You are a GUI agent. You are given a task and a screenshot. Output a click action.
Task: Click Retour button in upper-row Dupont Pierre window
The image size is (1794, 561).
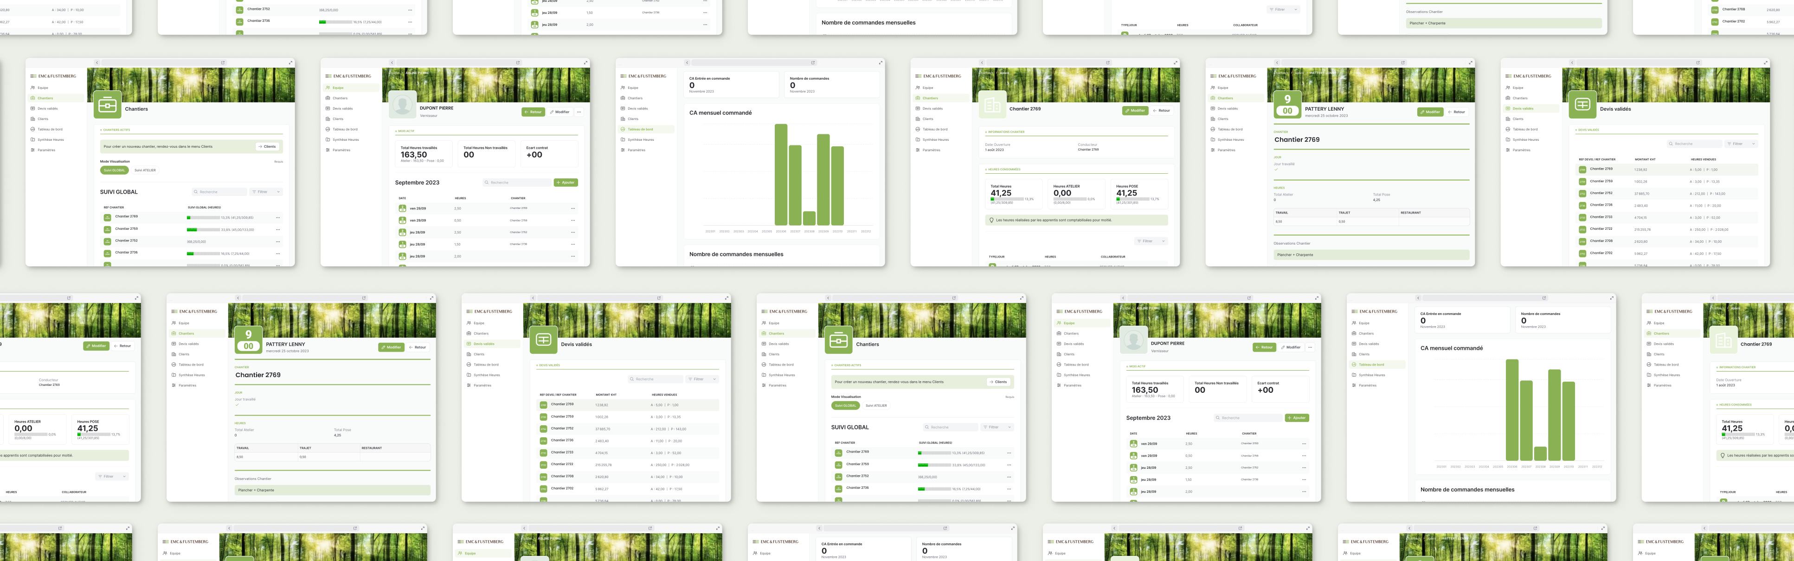coord(534,112)
